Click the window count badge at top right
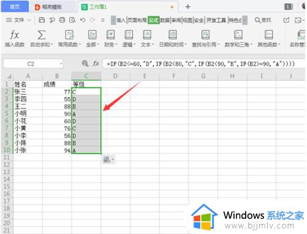The image size is (307, 234). 288,7
